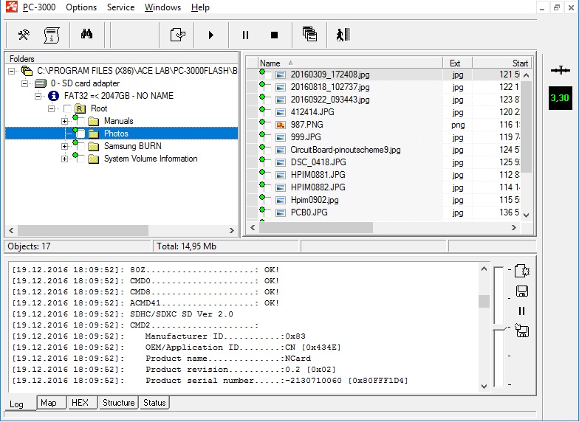The image size is (579, 422).
Task: Switch to the HEX tab
Action: coord(79,403)
